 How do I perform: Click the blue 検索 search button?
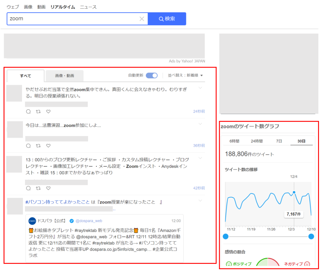click(x=167, y=19)
